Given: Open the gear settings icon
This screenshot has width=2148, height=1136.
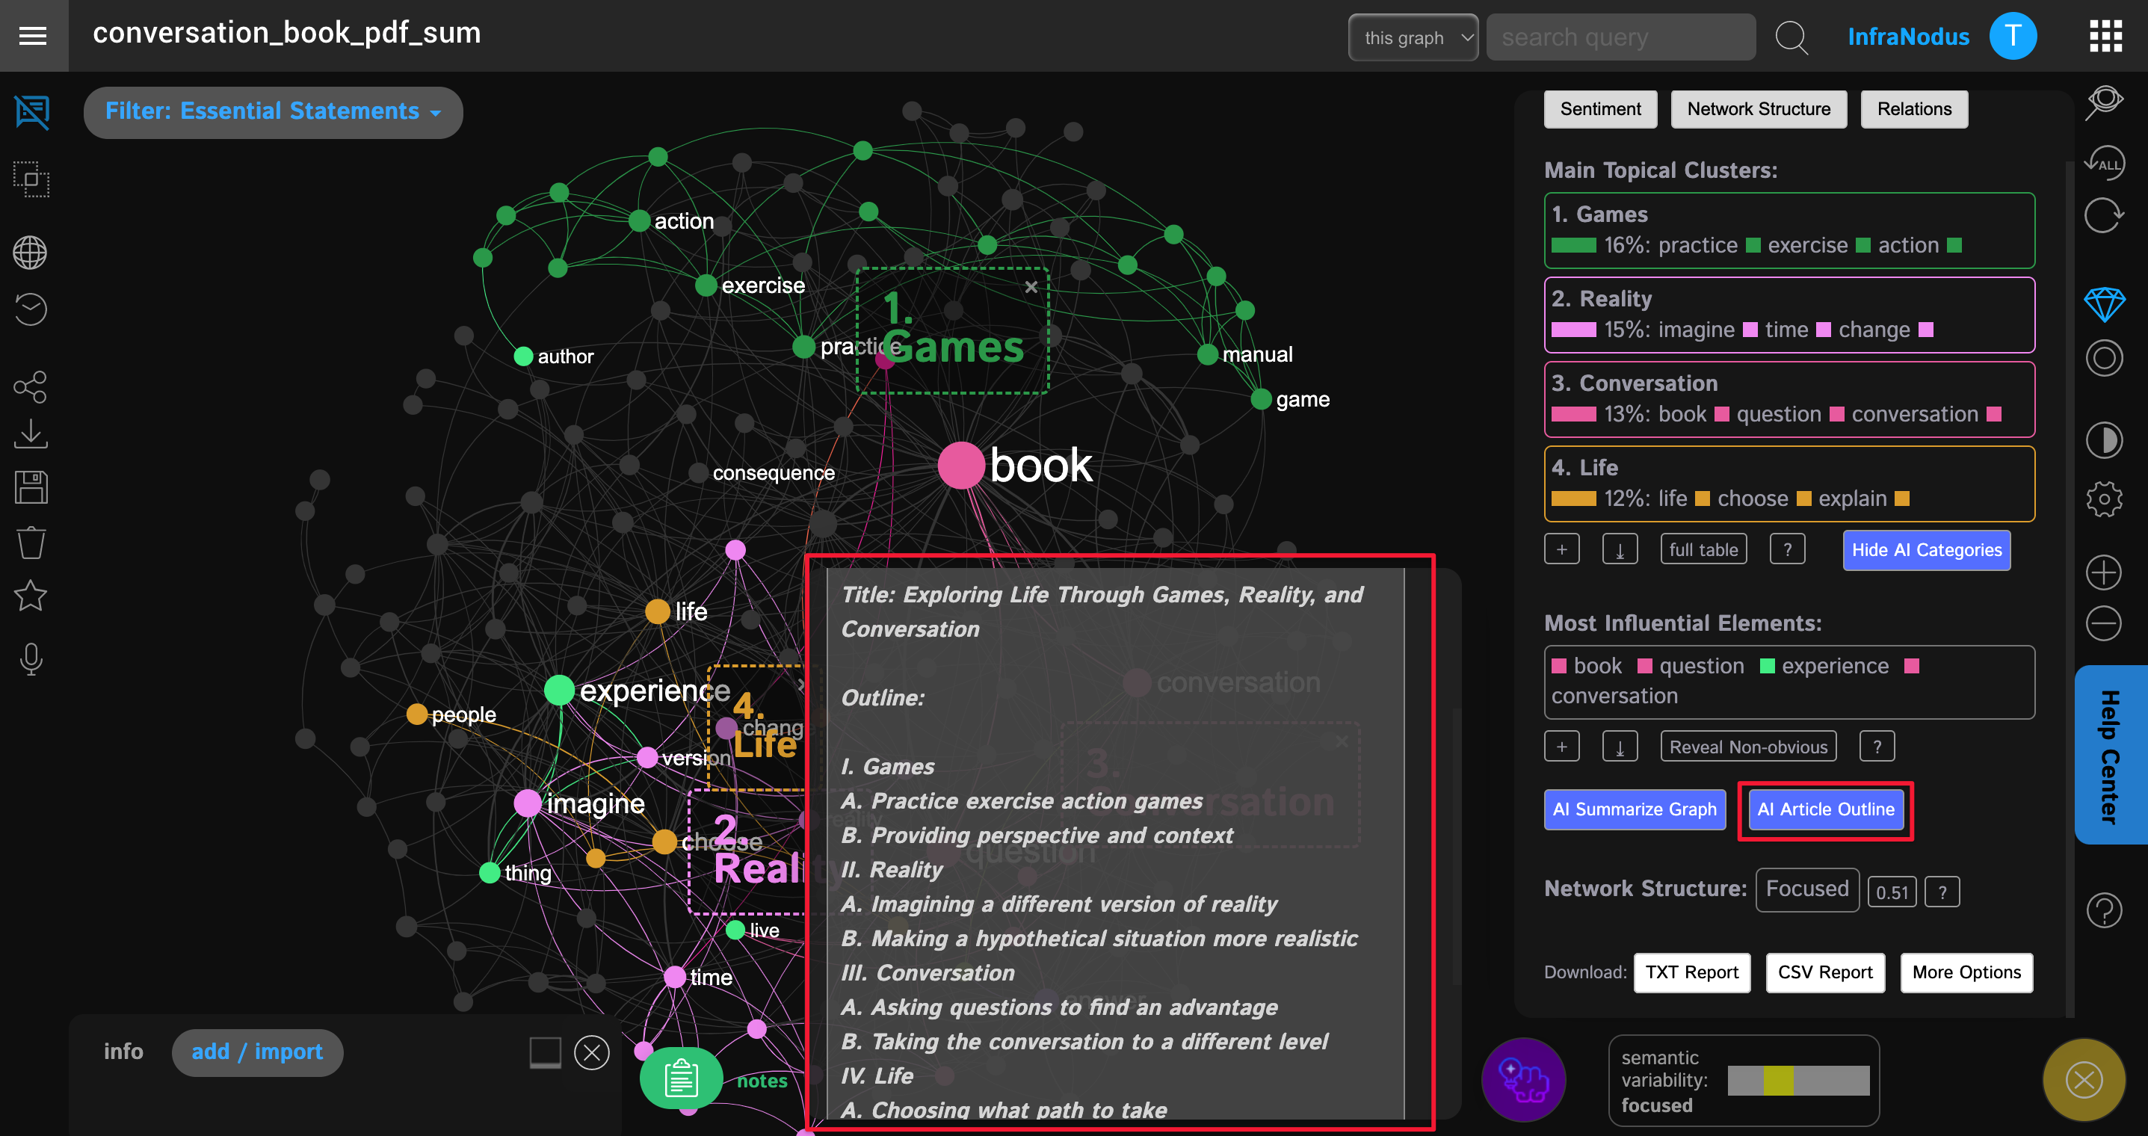Looking at the screenshot, I should [x=2104, y=499].
